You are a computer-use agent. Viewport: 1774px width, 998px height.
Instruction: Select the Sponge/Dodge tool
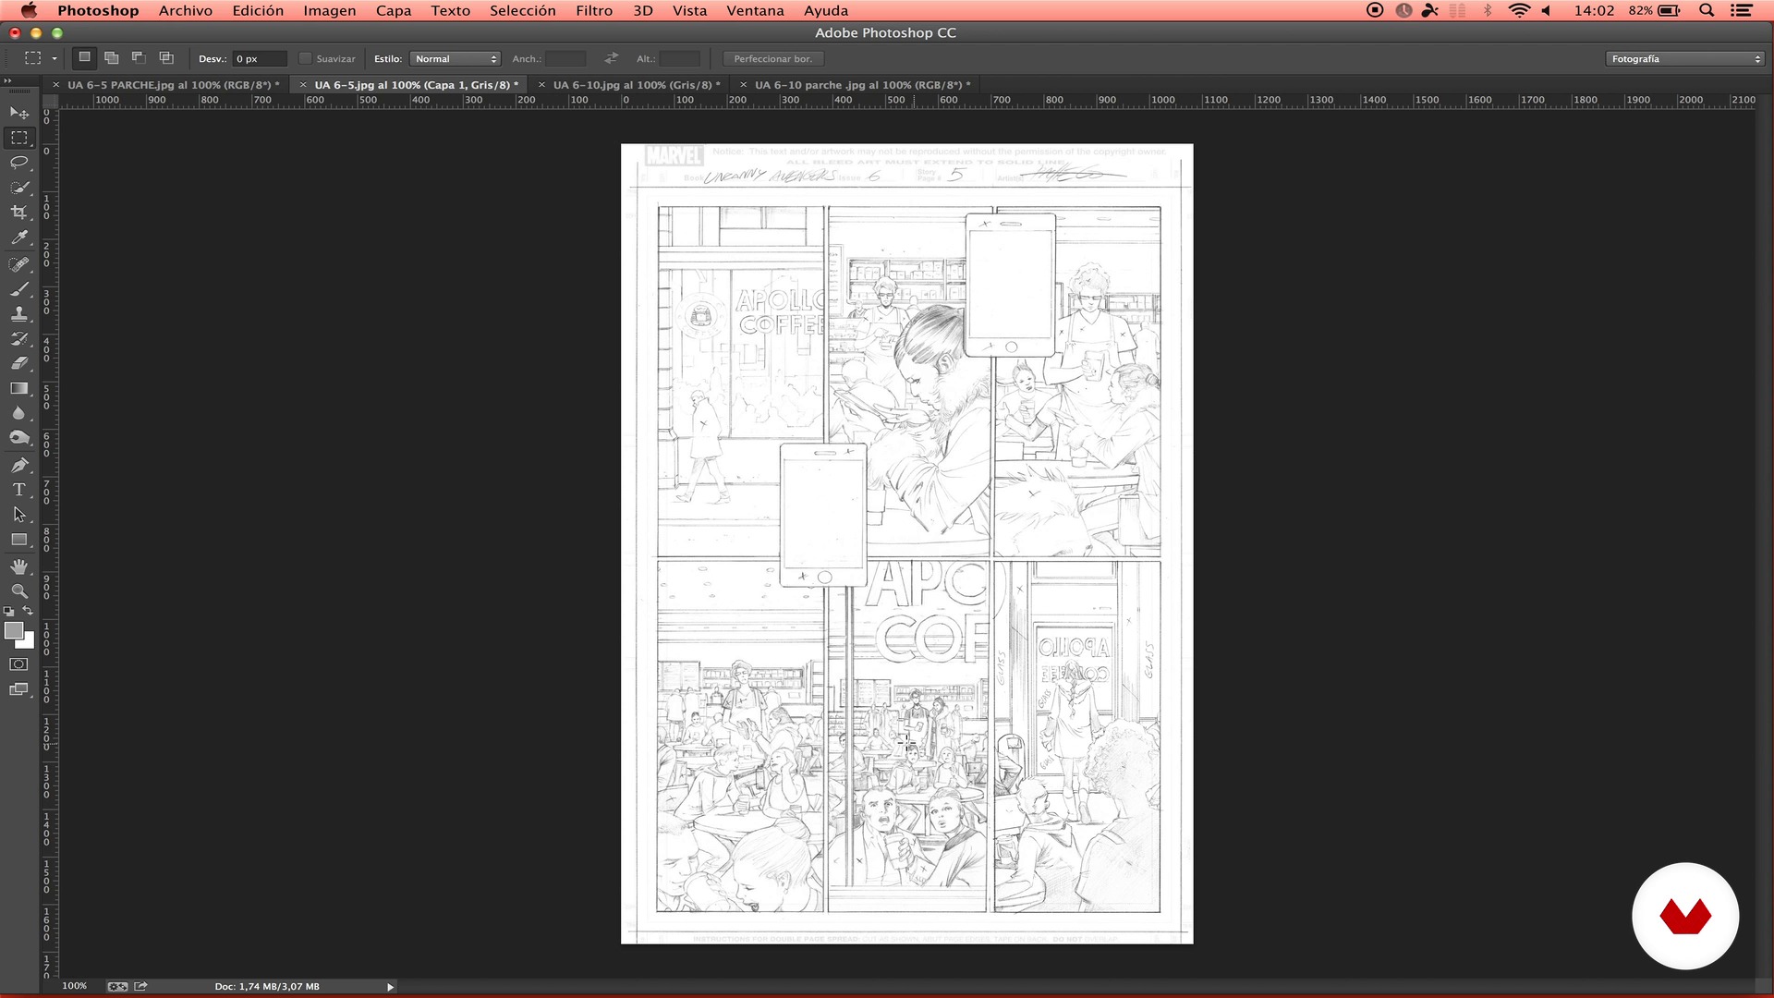[18, 438]
